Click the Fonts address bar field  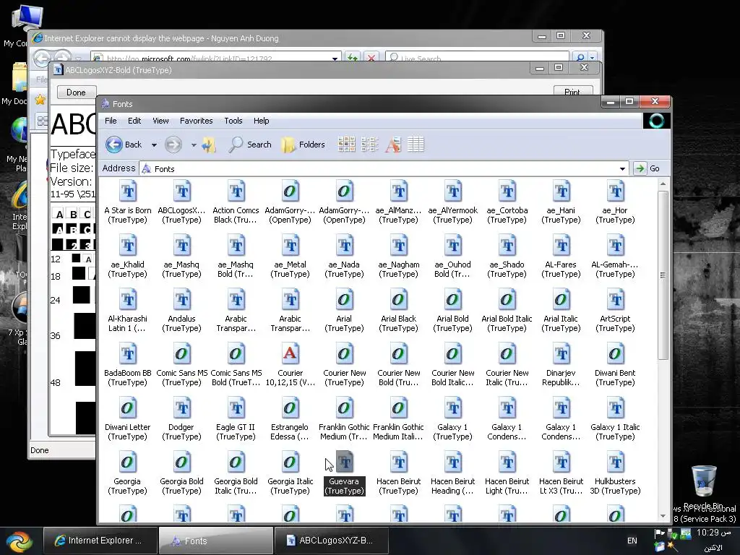(384, 168)
